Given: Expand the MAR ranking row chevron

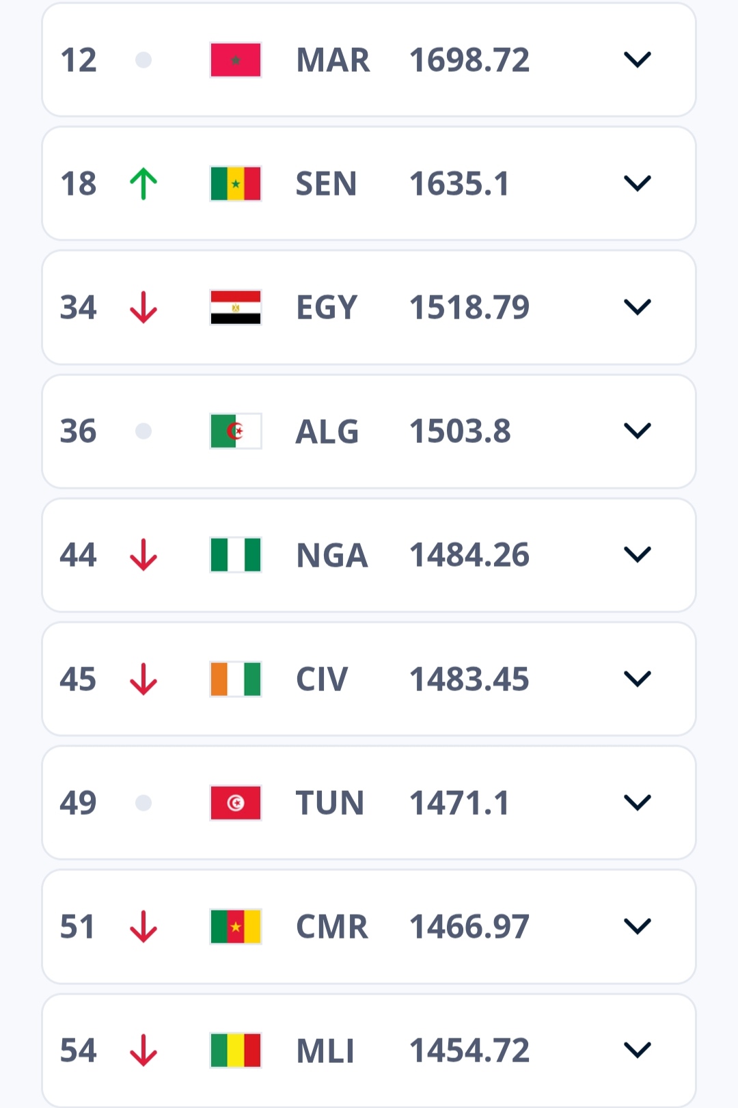Looking at the screenshot, I should tap(638, 60).
